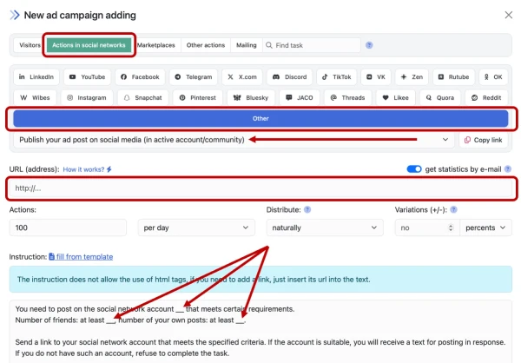Click the help icon next to Find task
The width and height of the screenshot is (521, 363).
[369, 45]
